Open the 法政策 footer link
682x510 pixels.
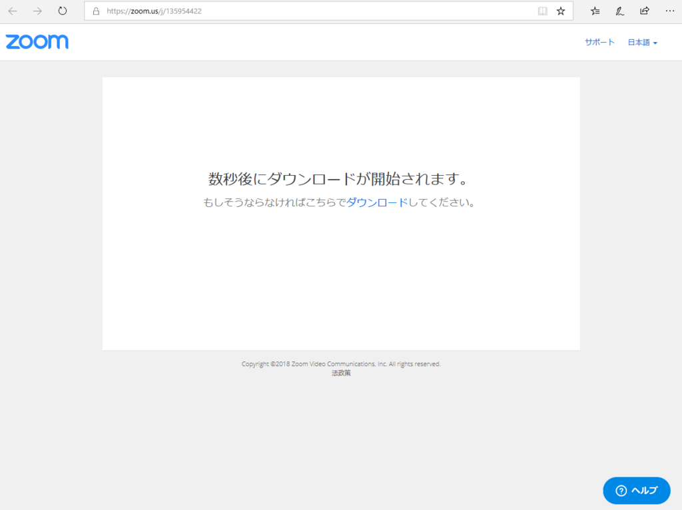click(x=340, y=373)
